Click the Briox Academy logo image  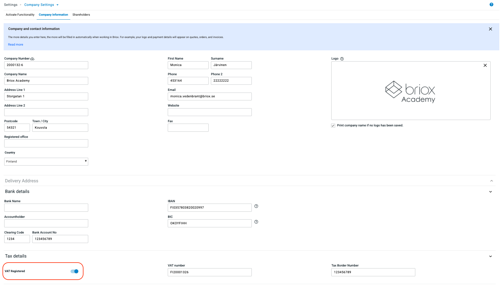point(410,92)
